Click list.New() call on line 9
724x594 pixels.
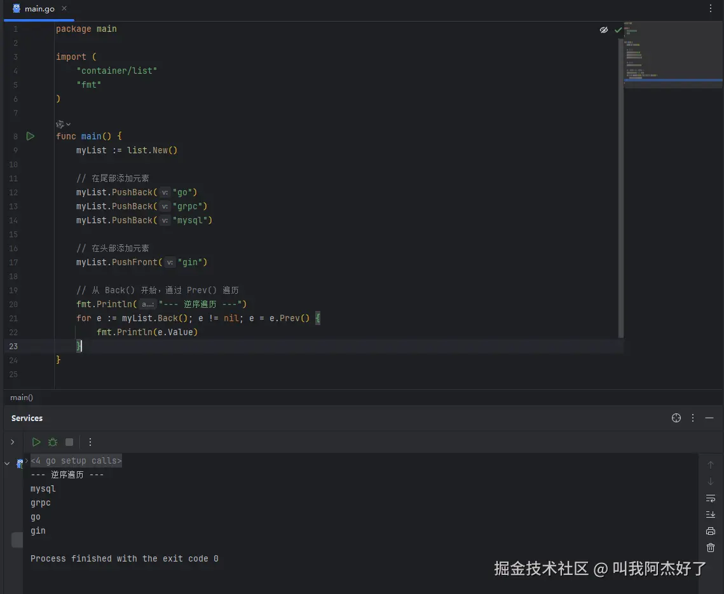pyautogui.click(x=152, y=150)
